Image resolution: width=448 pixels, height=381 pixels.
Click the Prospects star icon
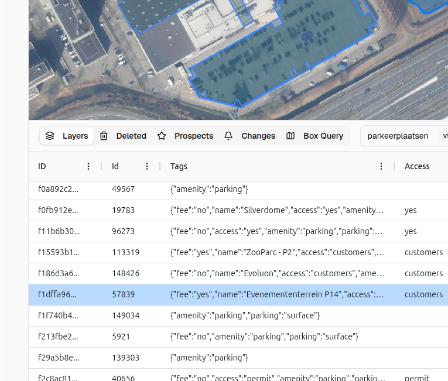coord(162,136)
